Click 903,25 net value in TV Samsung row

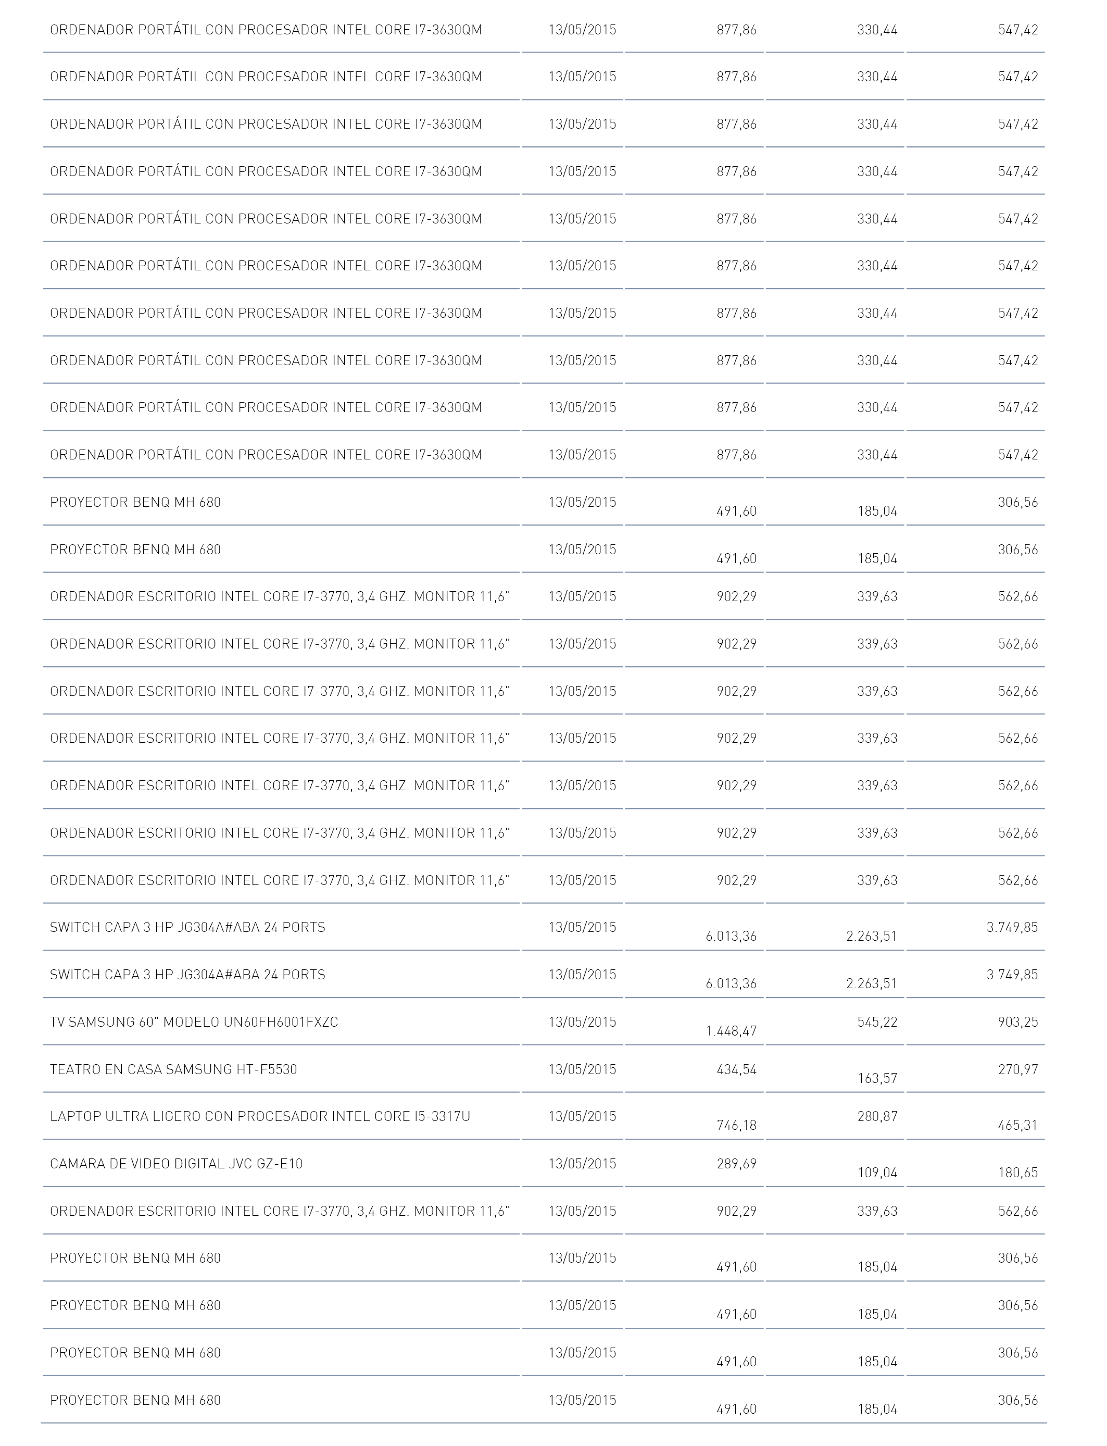tap(1018, 1022)
